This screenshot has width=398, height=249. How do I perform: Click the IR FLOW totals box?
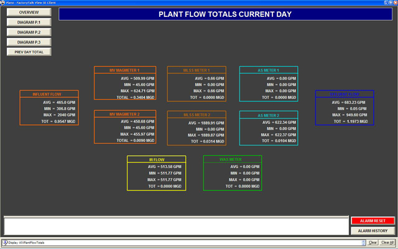click(x=156, y=173)
